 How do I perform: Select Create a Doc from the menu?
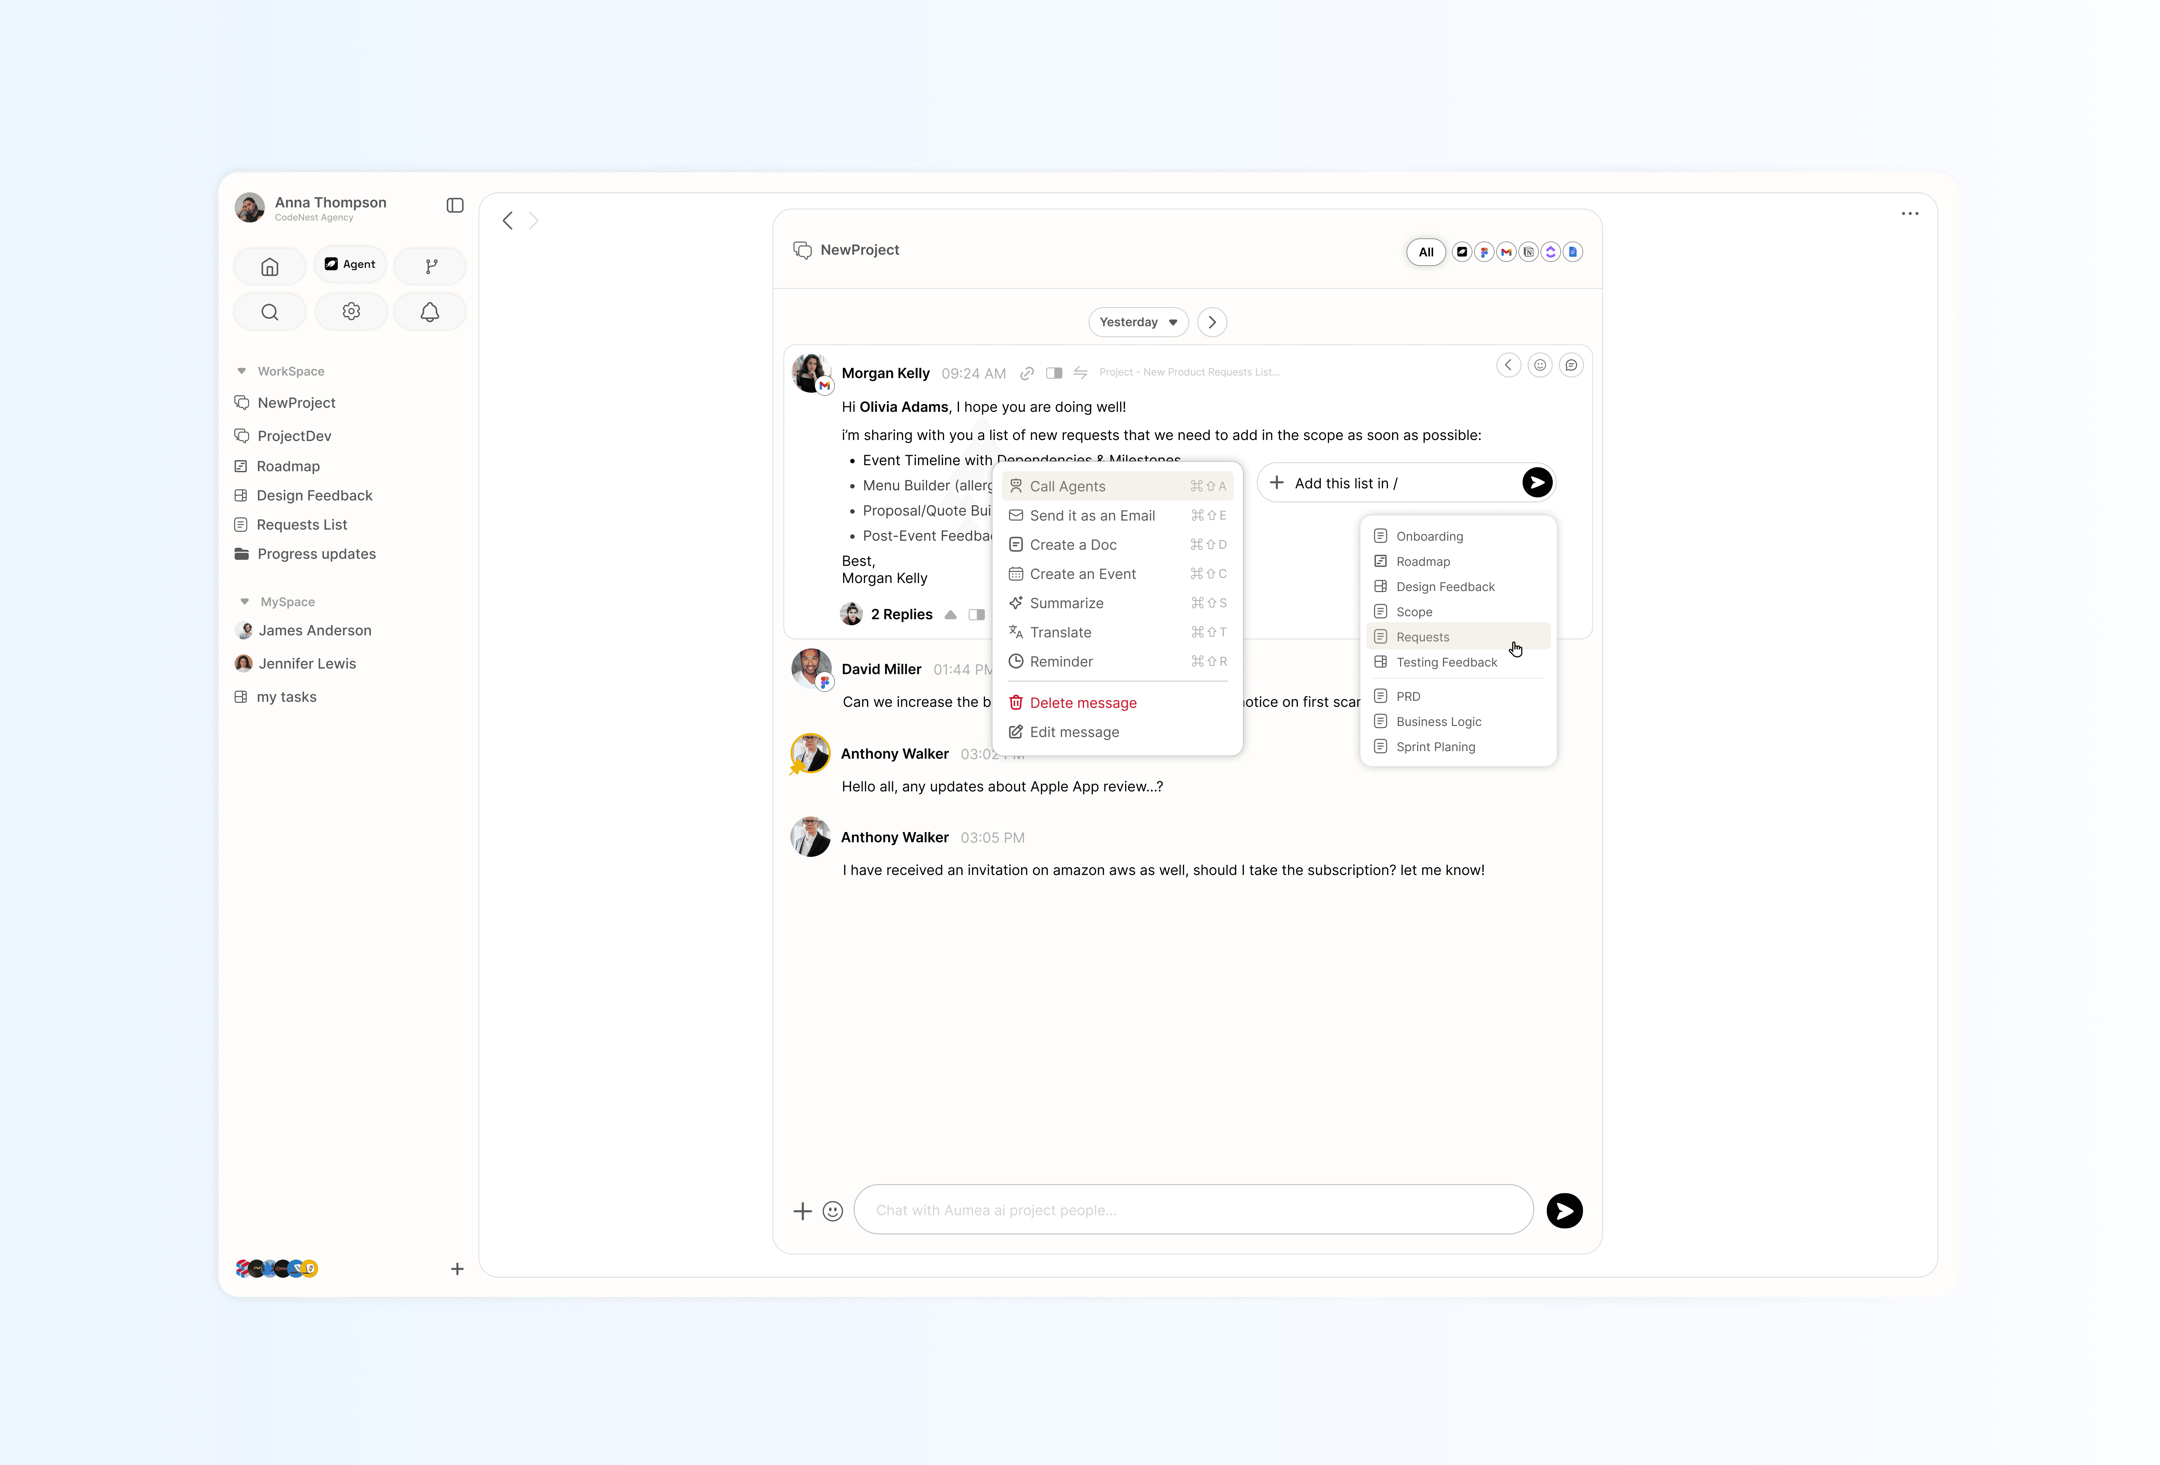(1118, 545)
